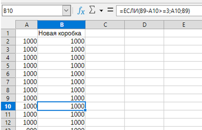Select column D header

[x=144, y=25]
